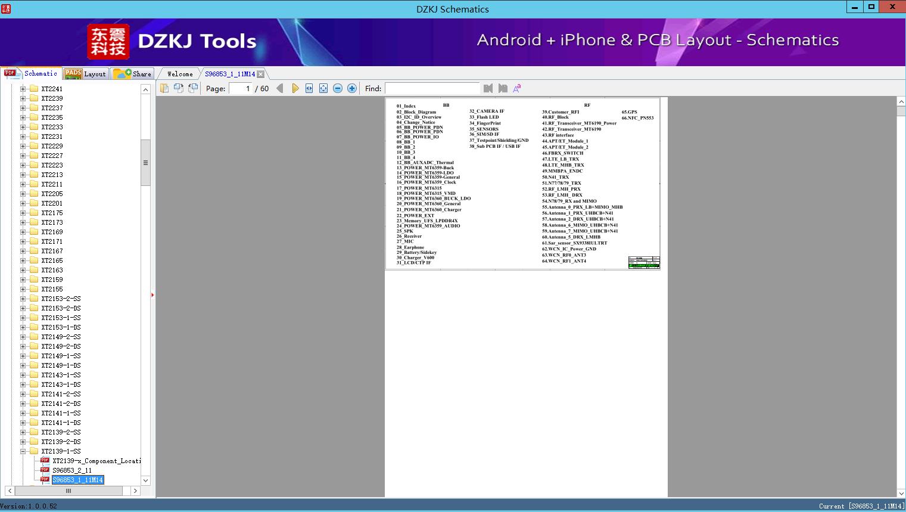Close the S96853_1_11M14 tab
The height and width of the screenshot is (512, 906).
pyautogui.click(x=260, y=74)
